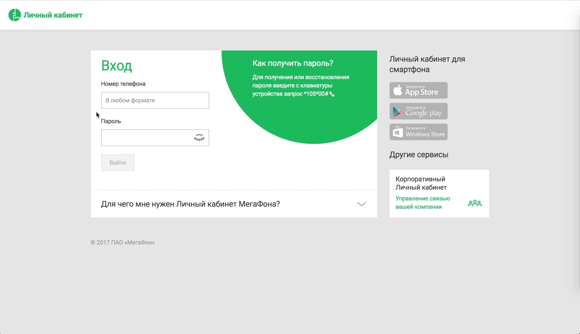Click Личный кабинет для смартфона heading
Screen dimensions: 580x334
[427, 64]
